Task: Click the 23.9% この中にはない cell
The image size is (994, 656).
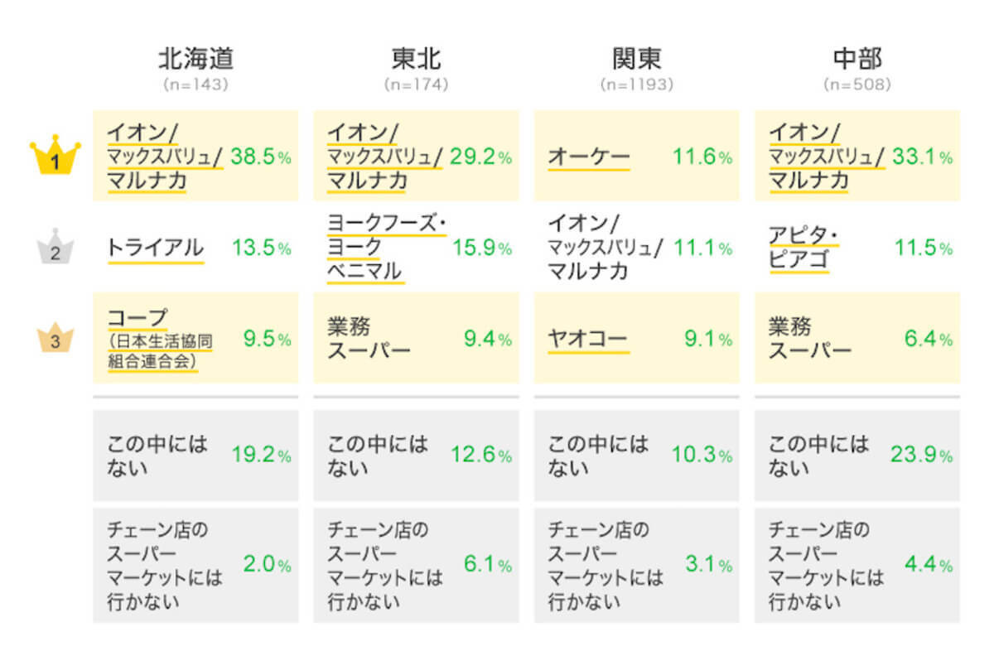Action: click(x=921, y=455)
